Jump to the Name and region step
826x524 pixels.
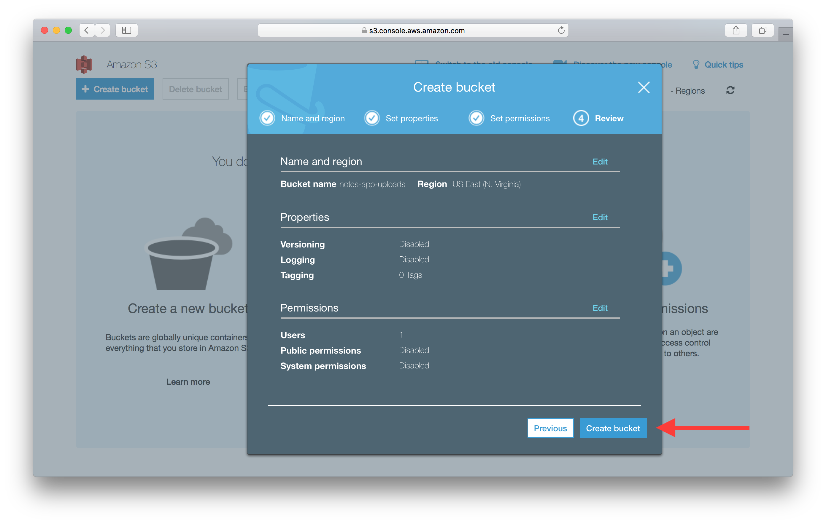coord(268,118)
